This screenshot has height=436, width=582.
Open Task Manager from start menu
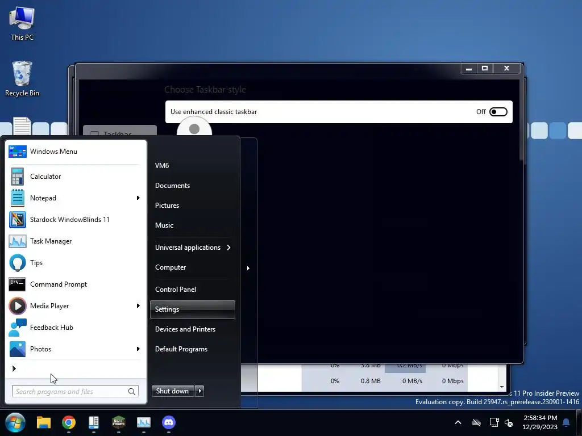(74, 241)
